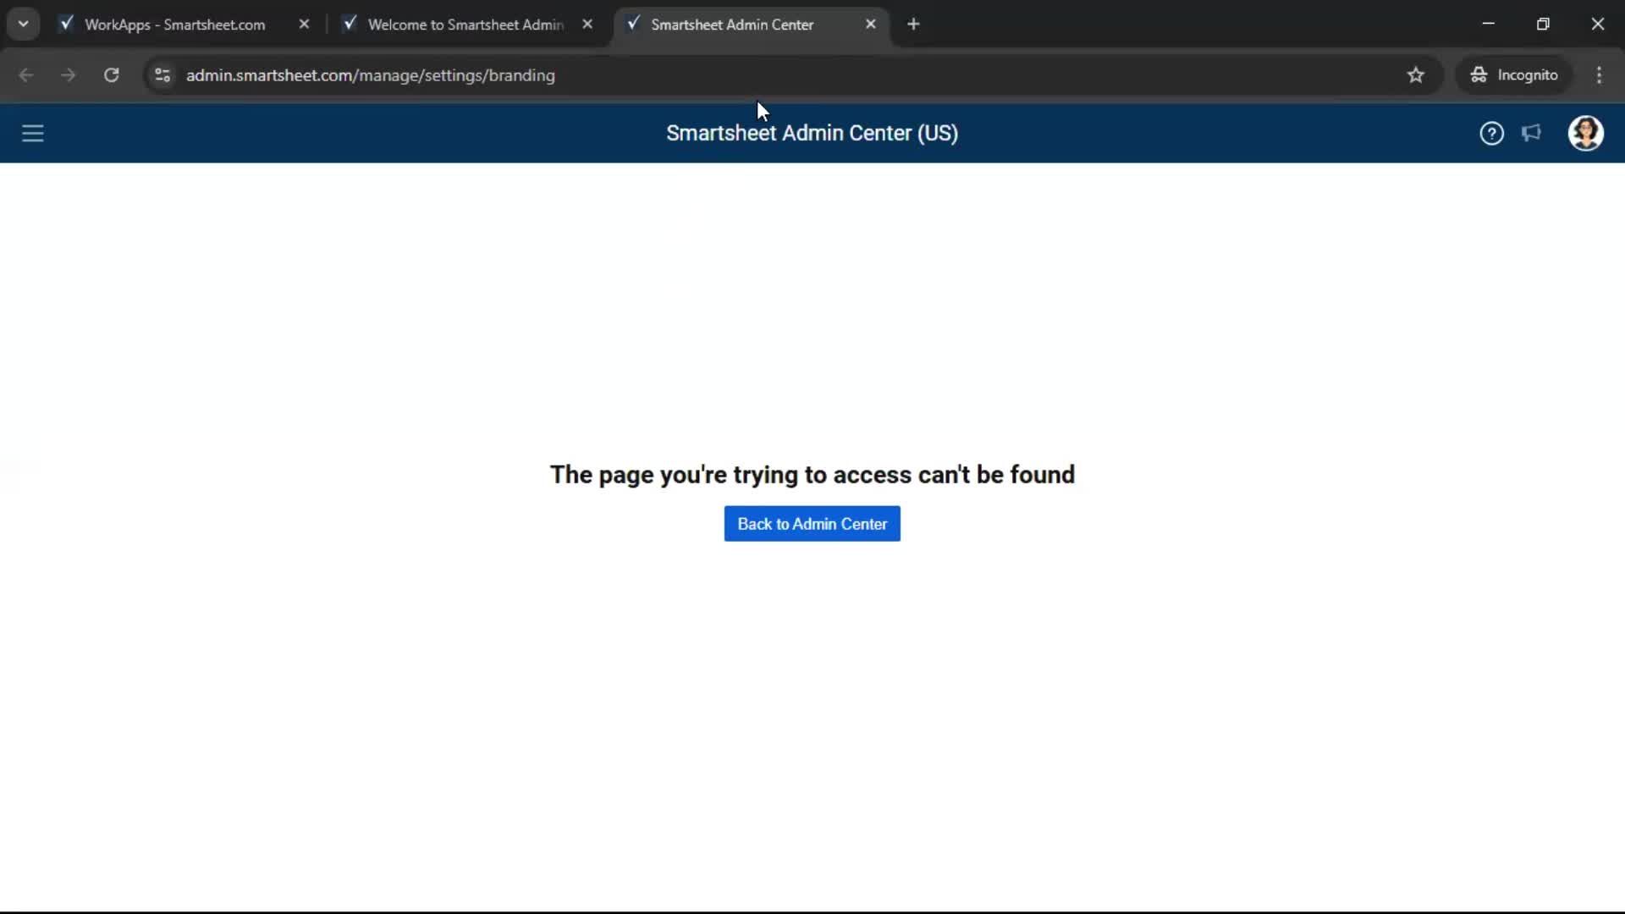The width and height of the screenshot is (1625, 914).
Task: Open the Smartsheet help icon
Action: point(1491,133)
